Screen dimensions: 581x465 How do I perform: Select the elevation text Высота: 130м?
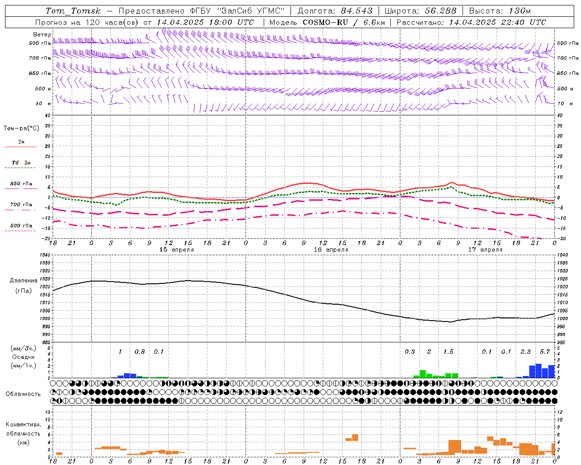tap(500, 11)
